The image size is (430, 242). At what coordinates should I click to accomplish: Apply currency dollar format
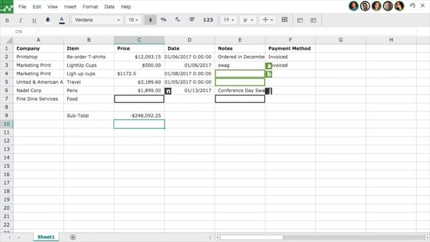150,20
